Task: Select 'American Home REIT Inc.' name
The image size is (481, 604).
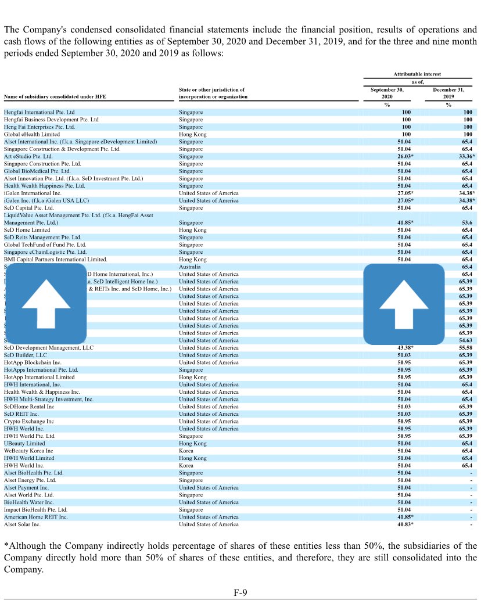Action: pos(36,517)
